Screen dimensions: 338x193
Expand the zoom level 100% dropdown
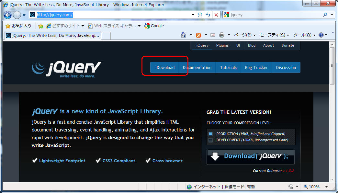326,187
